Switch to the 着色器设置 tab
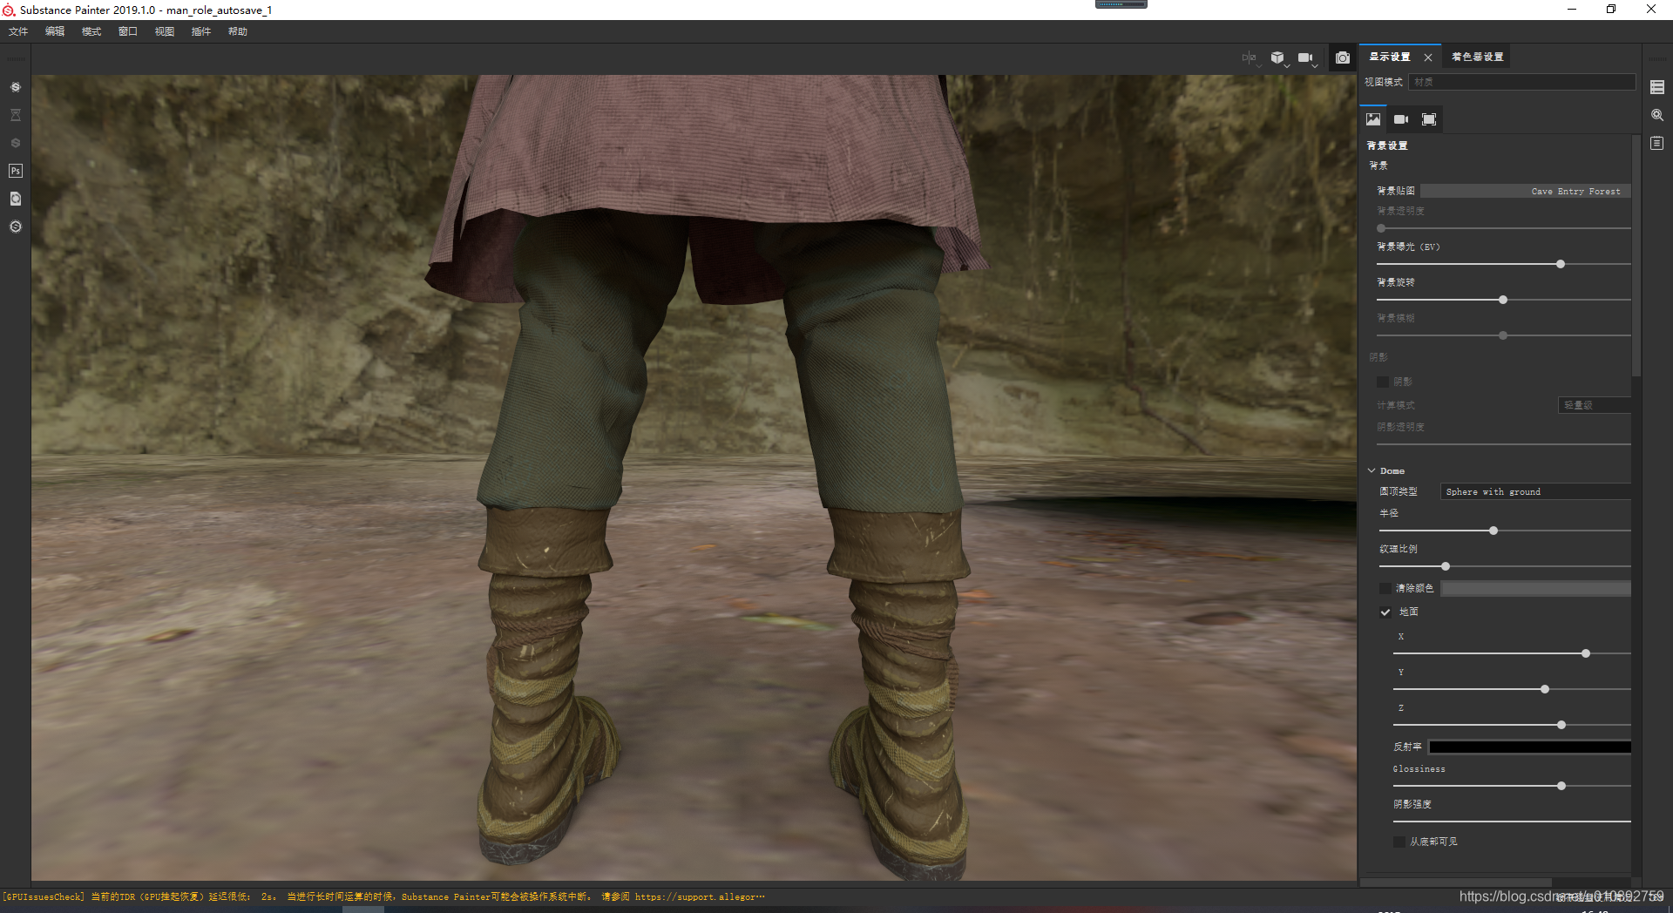 1478,57
